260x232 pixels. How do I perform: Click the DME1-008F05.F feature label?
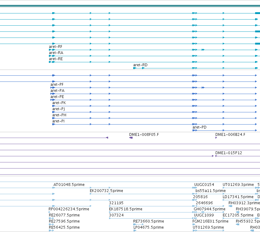tap(144, 135)
